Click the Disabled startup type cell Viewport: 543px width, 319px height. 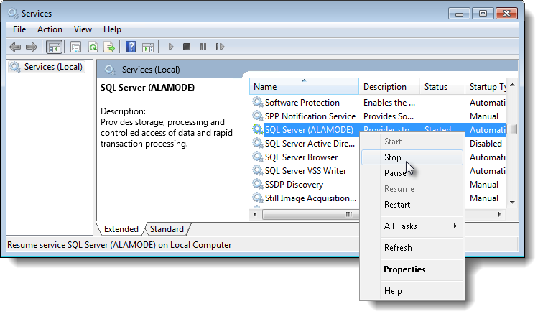coord(486,144)
